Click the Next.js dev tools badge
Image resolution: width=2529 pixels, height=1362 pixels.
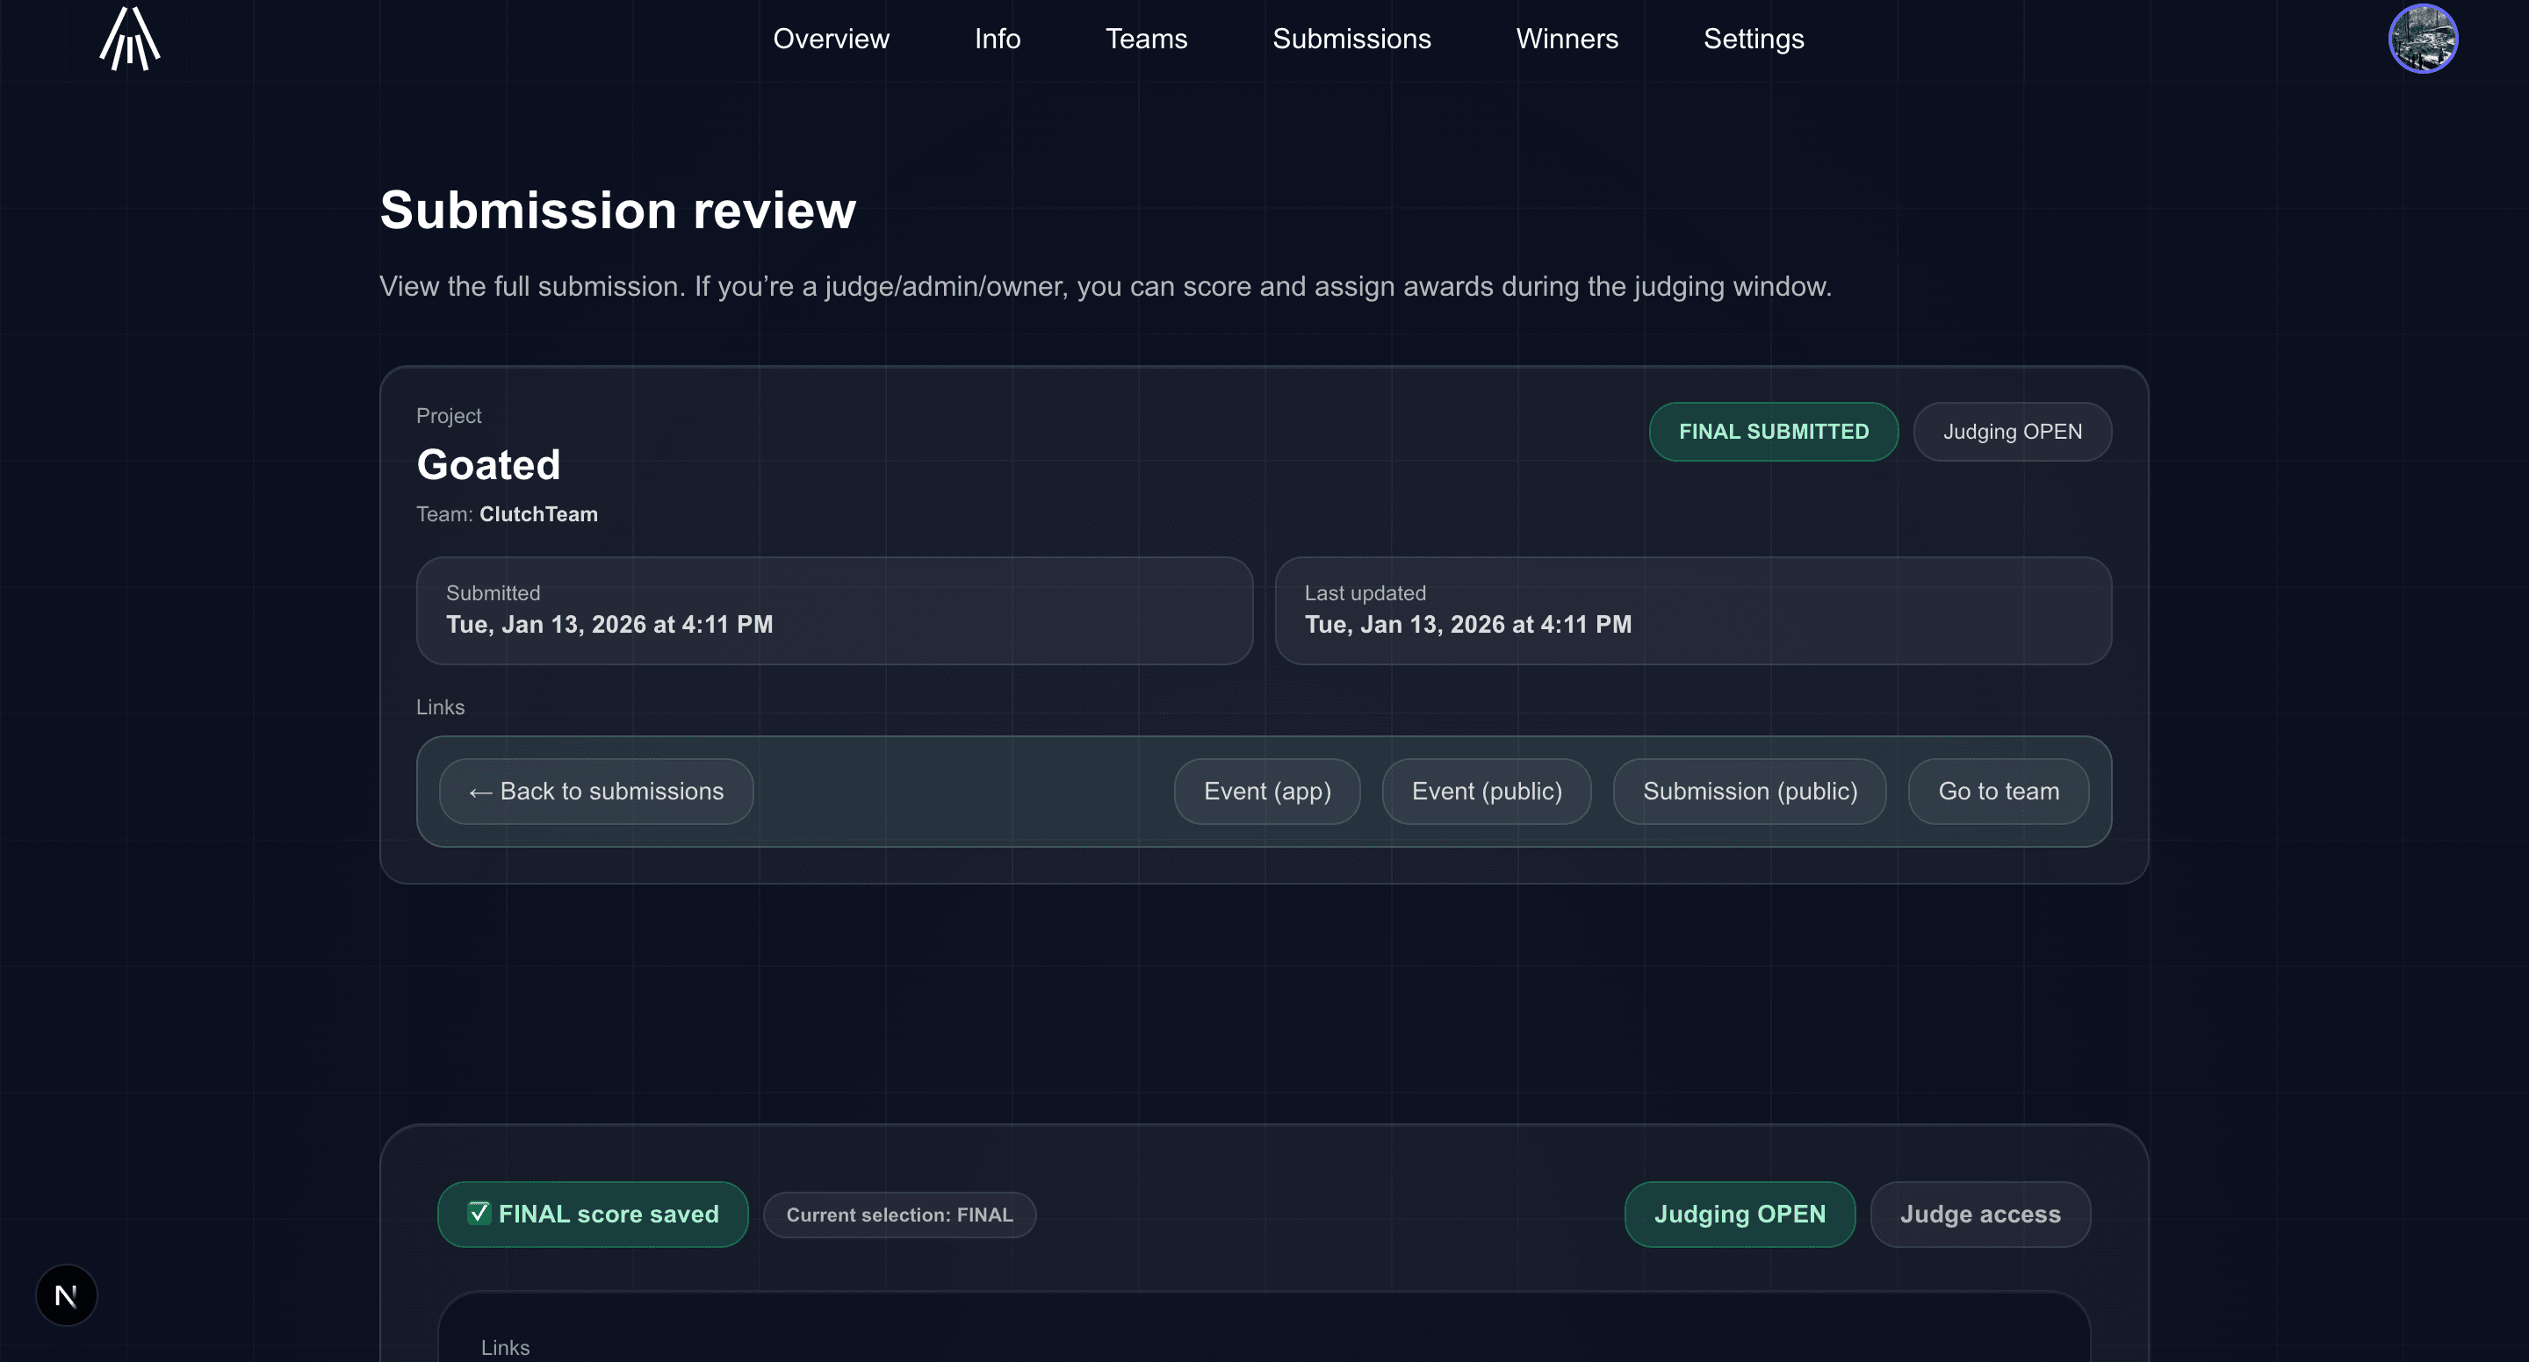click(x=66, y=1295)
